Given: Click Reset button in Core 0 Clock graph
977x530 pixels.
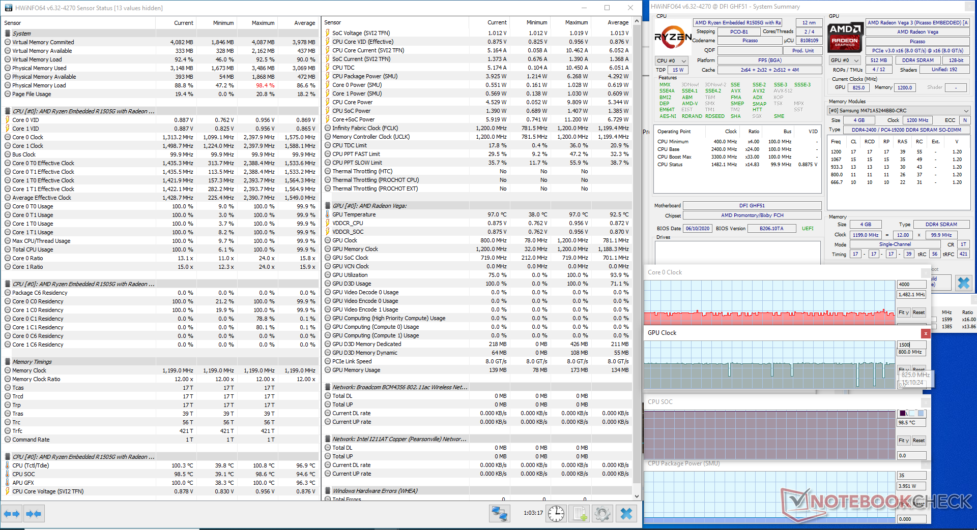Looking at the screenshot, I should 918,313.
